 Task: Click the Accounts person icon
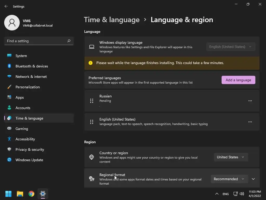(x=9, y=108)
